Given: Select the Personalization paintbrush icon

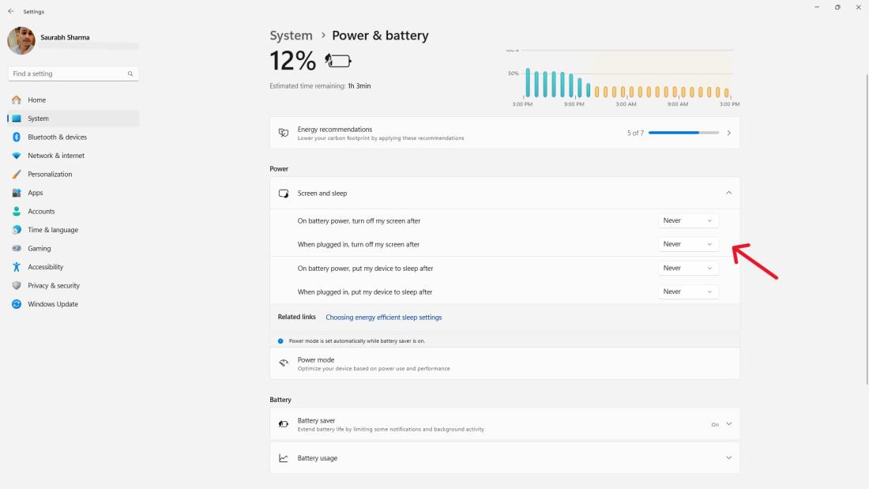Looking at the screenshot, I should click(17, 175).
